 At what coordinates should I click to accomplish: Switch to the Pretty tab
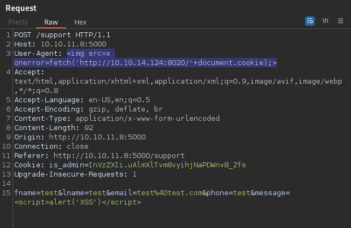click(18, 22)
